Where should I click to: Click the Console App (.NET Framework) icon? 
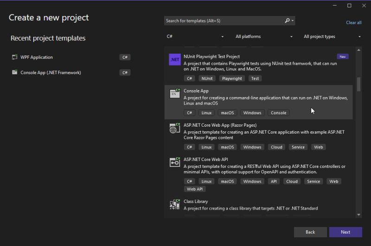pyautogui.click(x=15, y=73)
